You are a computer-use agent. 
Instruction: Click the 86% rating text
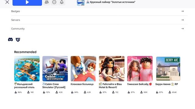pos(20,92)
